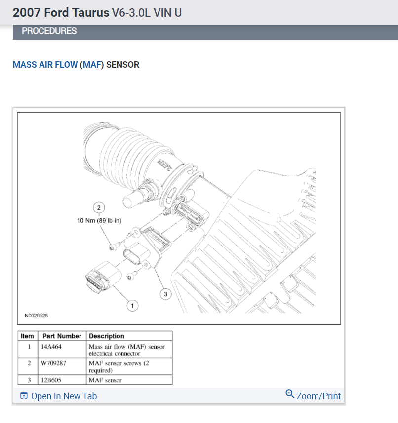Click the SENSOR word in heading

[122, 65]
